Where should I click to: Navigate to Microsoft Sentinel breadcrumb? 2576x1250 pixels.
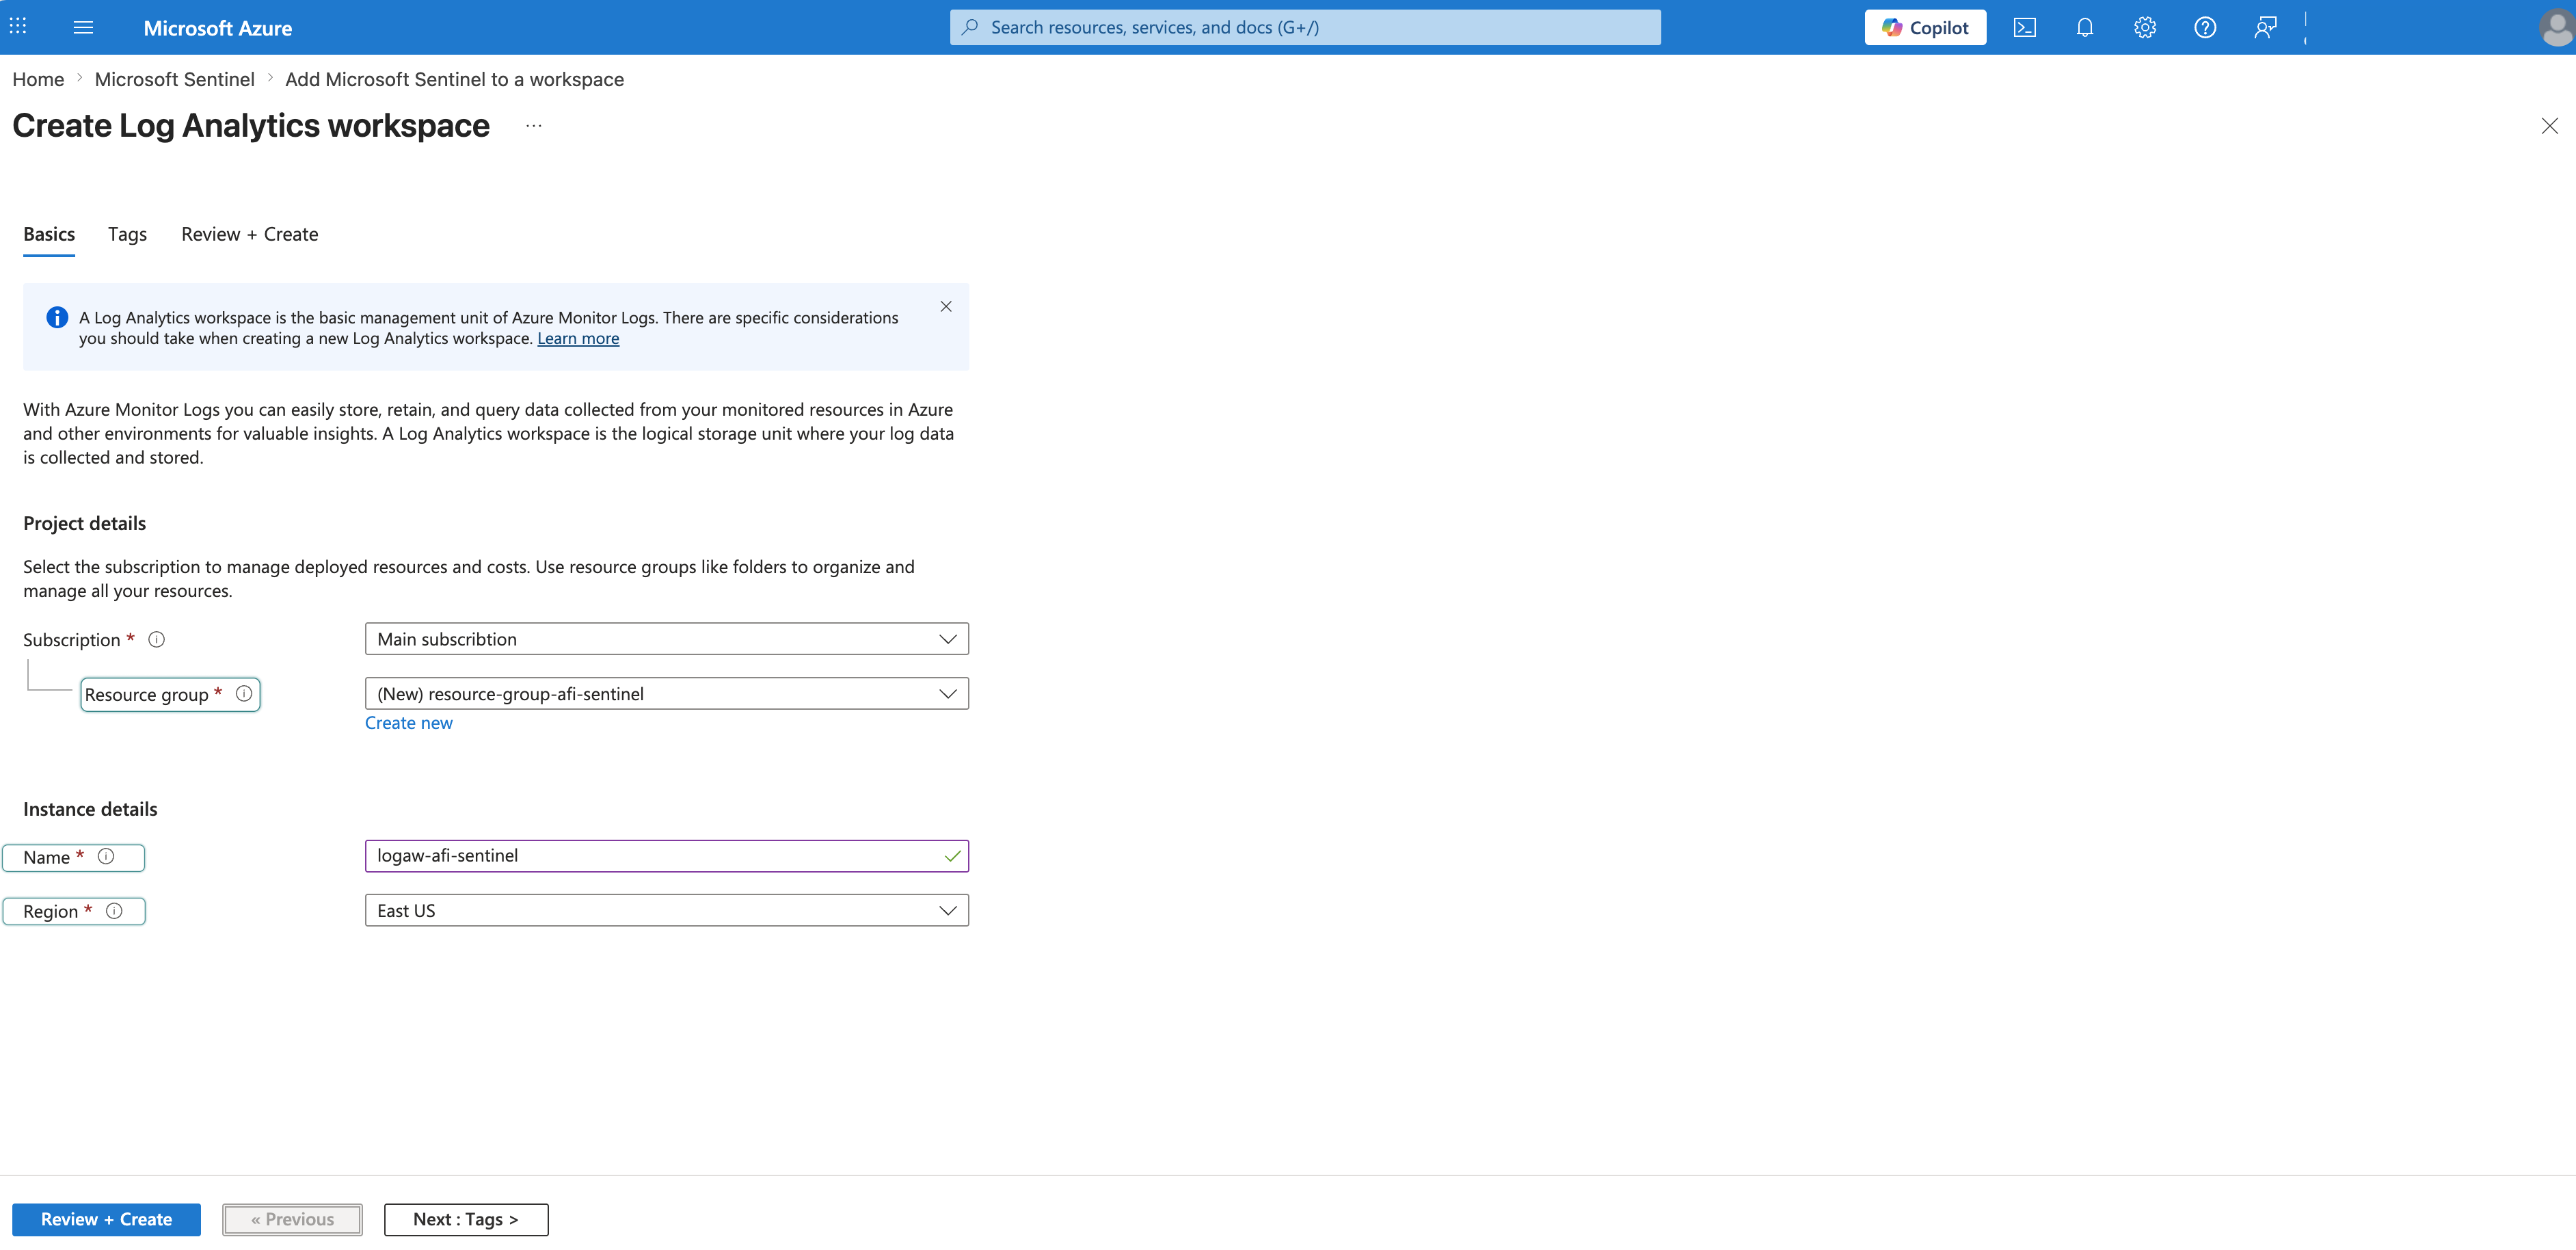[x=175, y=79]
